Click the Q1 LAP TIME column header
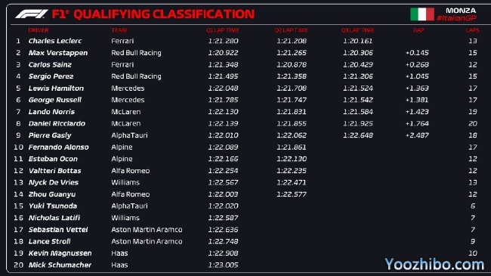The image size is (491, 276). click(x=223, y=30)
